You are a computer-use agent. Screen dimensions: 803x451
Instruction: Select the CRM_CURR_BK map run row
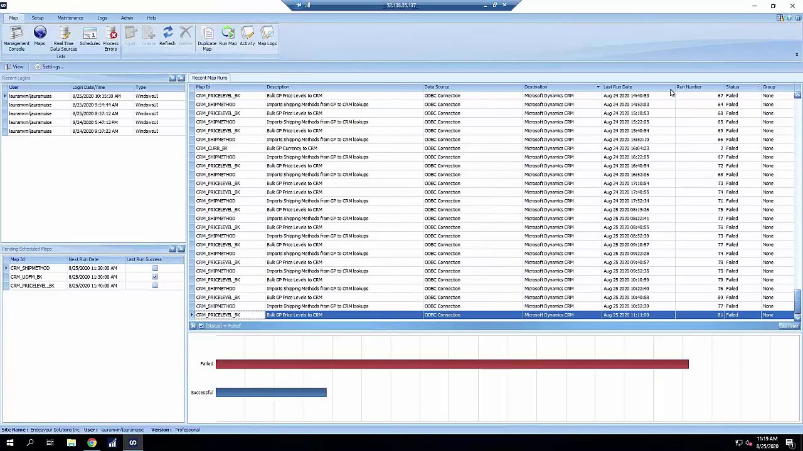click(492, 148)
